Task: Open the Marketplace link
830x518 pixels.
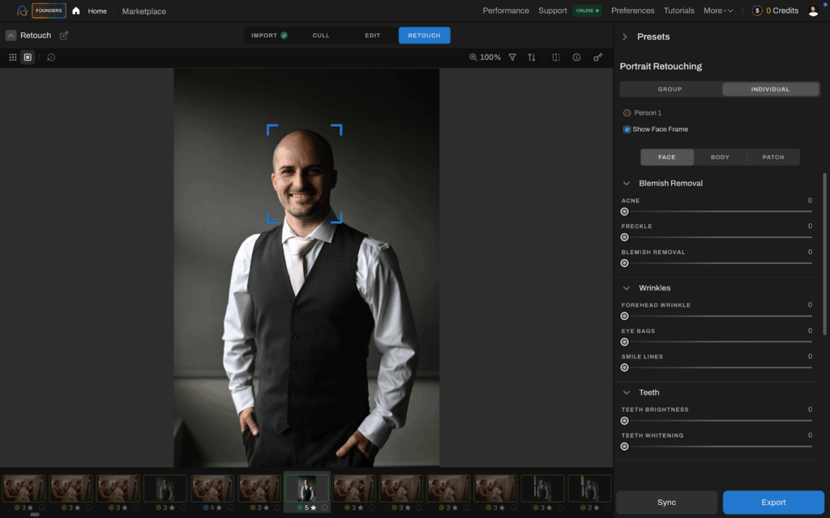Action: [144, 11]
